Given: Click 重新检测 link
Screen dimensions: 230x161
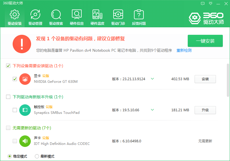Looking at the screenshot, I should [184, 50].
